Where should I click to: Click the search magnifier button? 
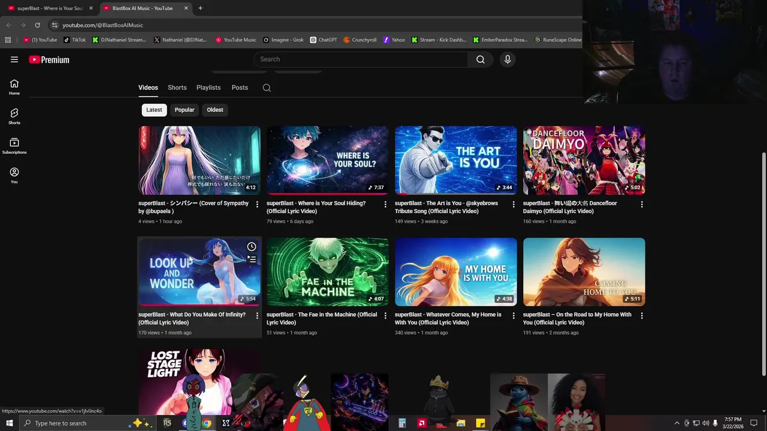coord(481,59)
